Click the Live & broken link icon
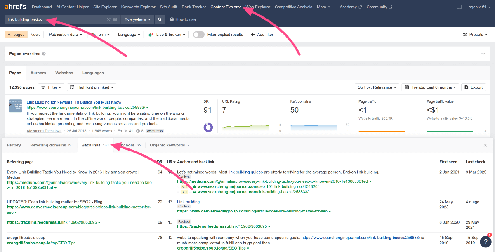Screen dimensions: 495x252 click(151, 35)
